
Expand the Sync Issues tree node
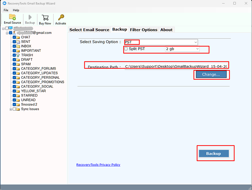coord(11,110)
